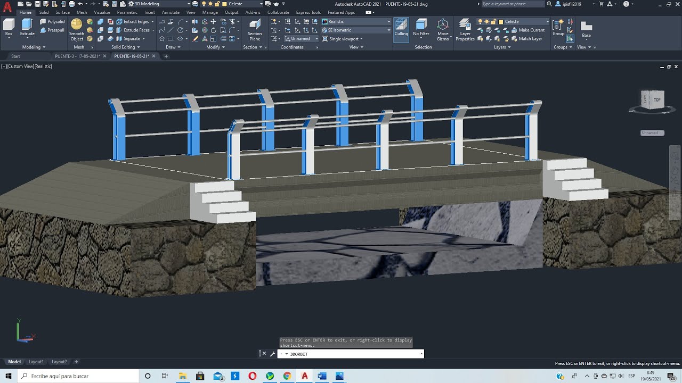682x383 pixels.
Task: Click Match Layer button
Action: (x=526, y=39)
